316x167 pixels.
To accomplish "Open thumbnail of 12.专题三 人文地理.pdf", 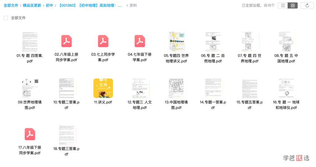I will pyautogui.click(x=140, y=88).
